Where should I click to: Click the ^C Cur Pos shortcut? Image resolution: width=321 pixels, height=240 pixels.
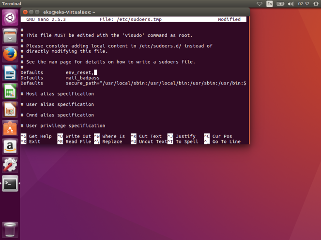click(218, 136)
